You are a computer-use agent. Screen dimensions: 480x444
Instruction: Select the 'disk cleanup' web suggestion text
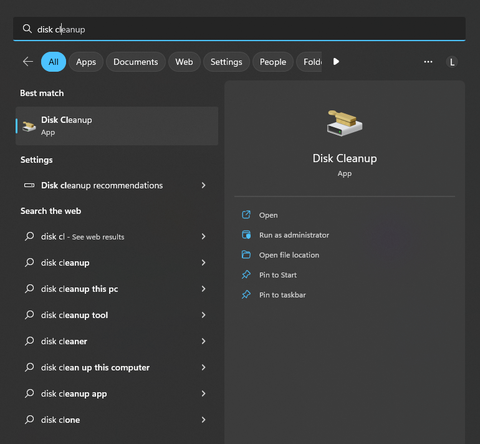(65, 263)
